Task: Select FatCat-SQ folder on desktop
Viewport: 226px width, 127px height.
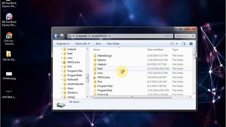Action: [9, 56]
